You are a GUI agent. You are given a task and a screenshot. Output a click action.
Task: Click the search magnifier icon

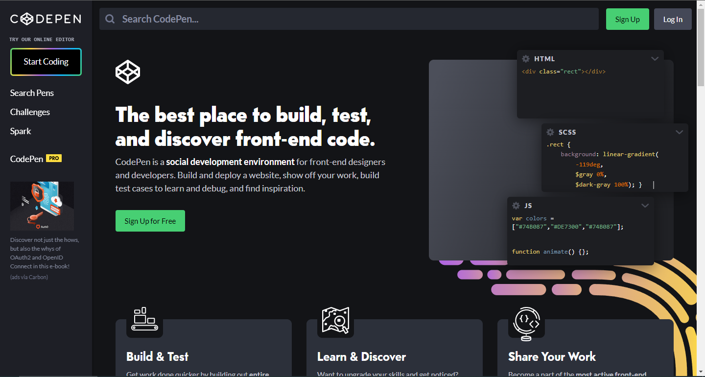(110, 19)
